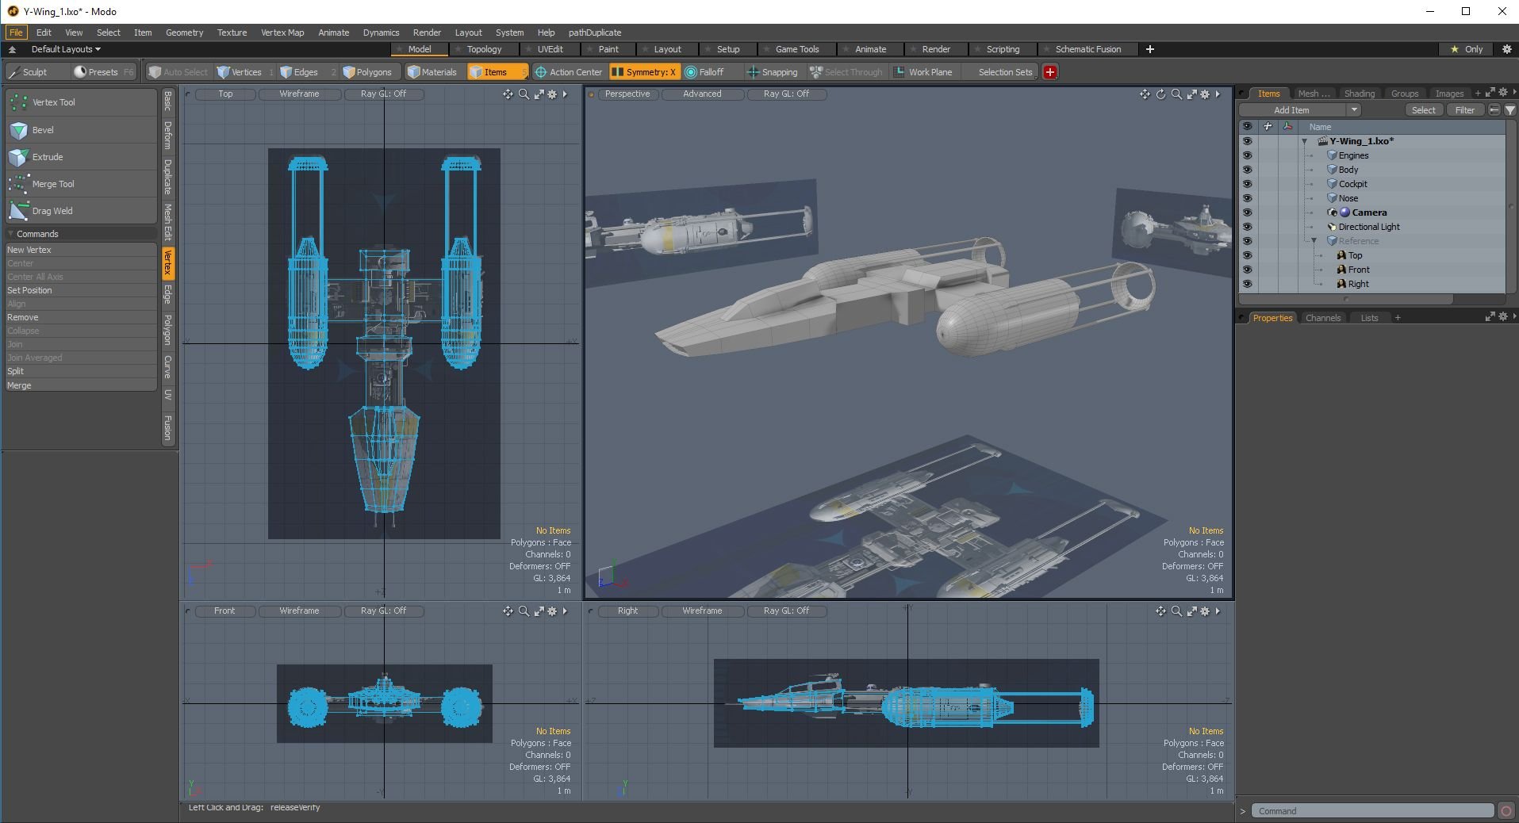Open the Perspective view type dropdown
Image resolution: width=1519 pixels, height=823 pixels.
point(627,94)
